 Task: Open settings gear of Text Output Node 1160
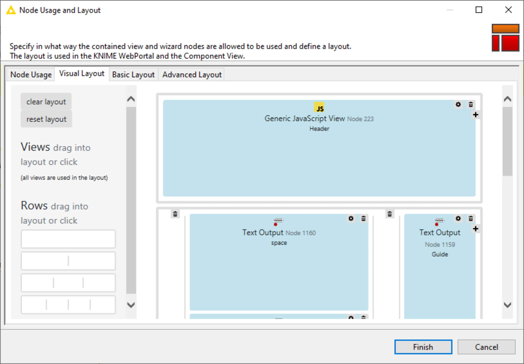tap(351, 218)
